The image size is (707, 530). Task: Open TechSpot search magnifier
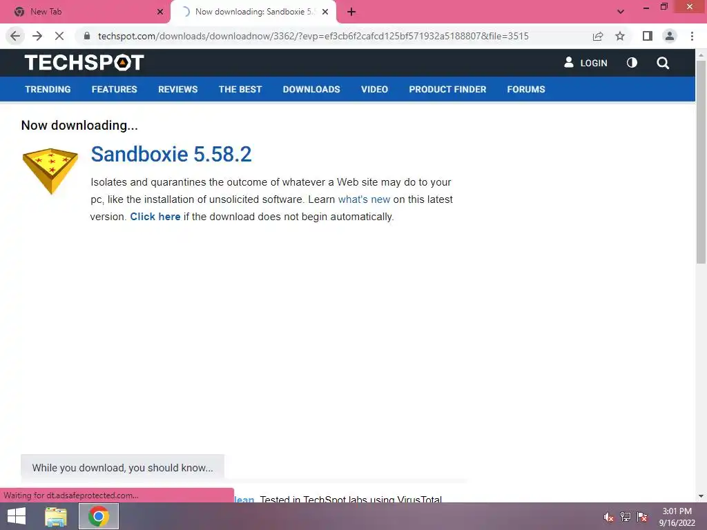tap(663, 63)
